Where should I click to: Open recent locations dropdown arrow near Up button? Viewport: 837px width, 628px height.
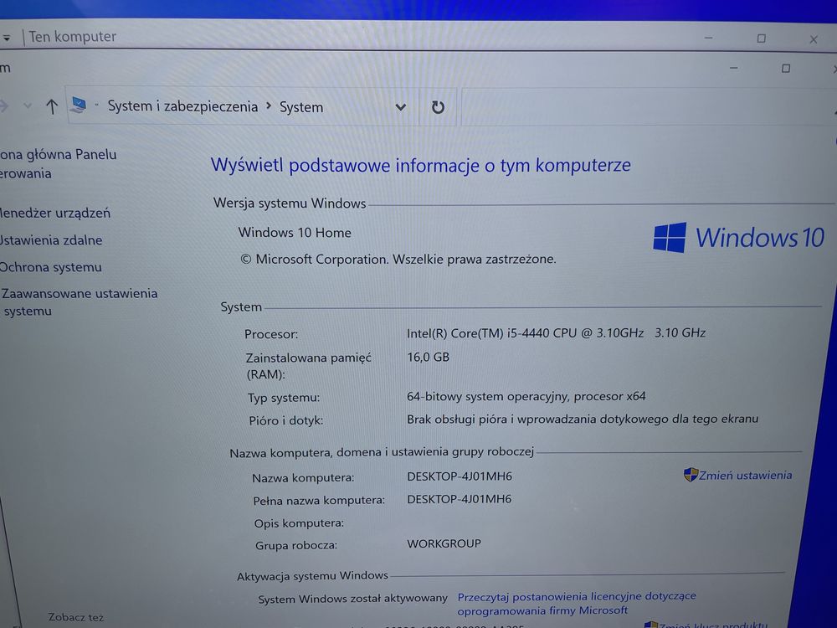[x=28, y=106]
